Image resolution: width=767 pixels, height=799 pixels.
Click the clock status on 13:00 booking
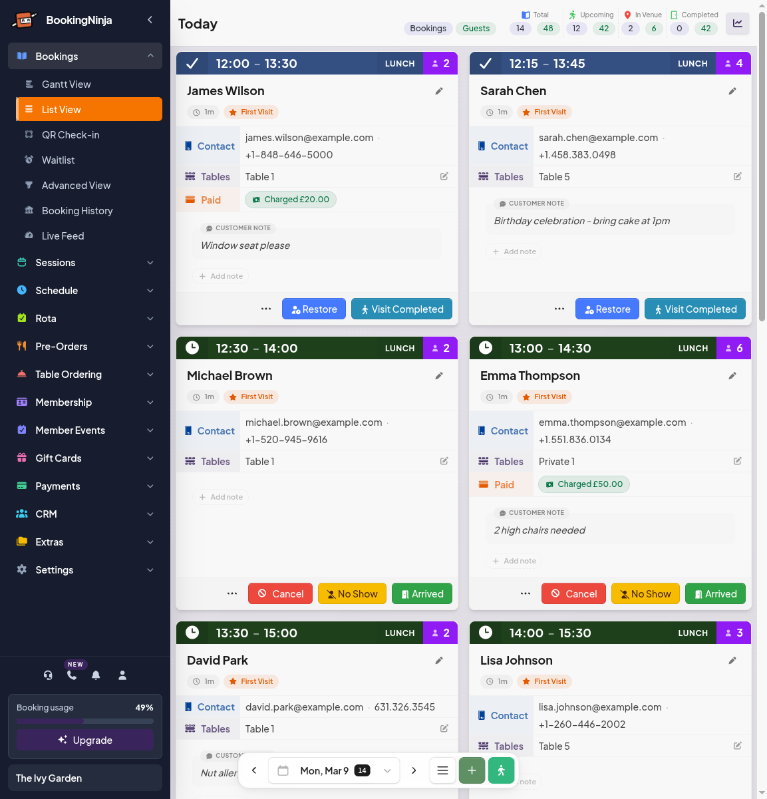coord(486,348)
